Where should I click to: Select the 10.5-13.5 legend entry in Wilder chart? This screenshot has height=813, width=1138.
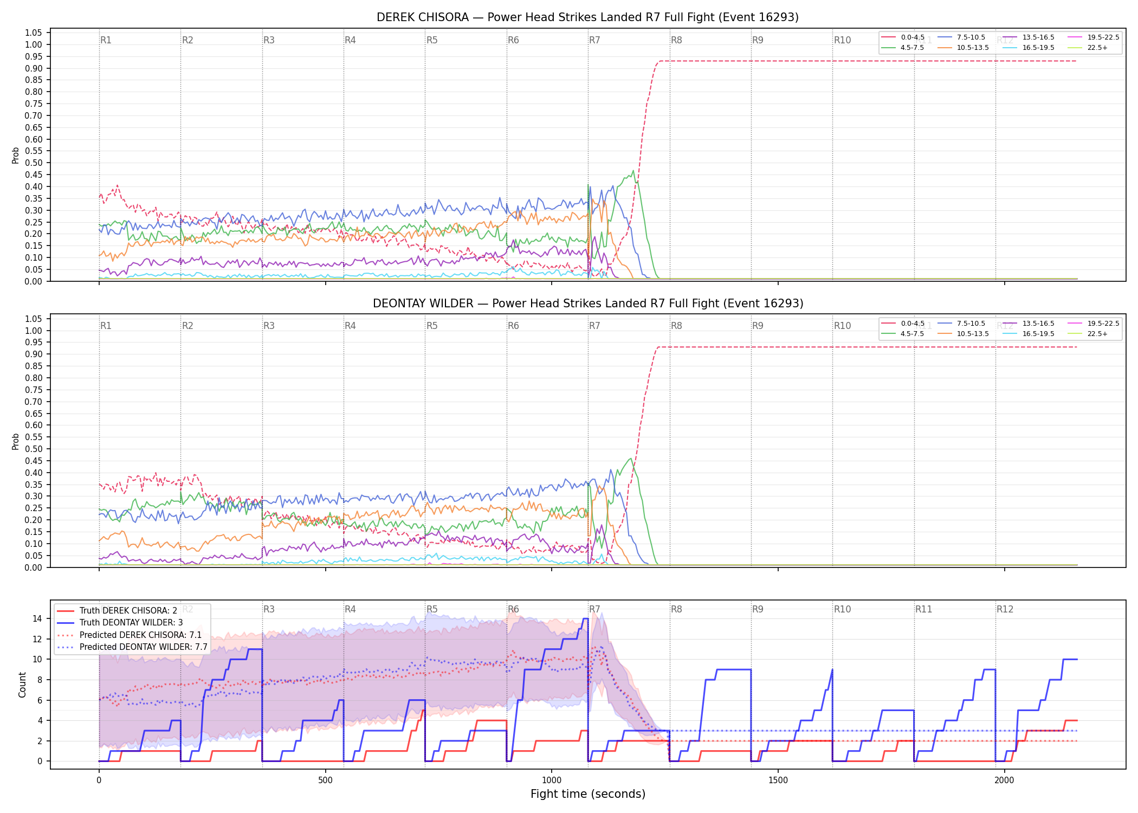963,334
